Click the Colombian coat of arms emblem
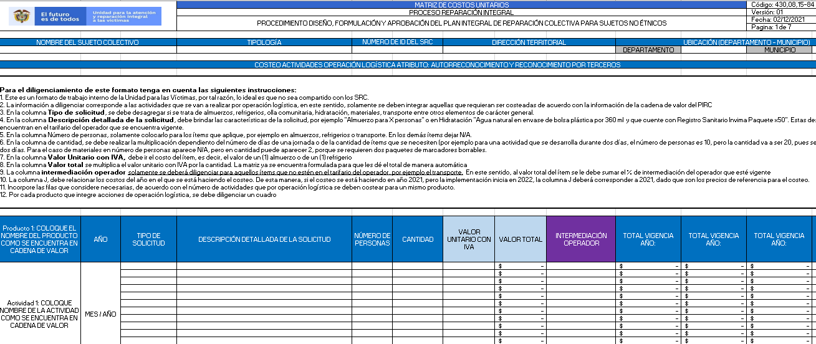816x344 pixels. (22, 16)
